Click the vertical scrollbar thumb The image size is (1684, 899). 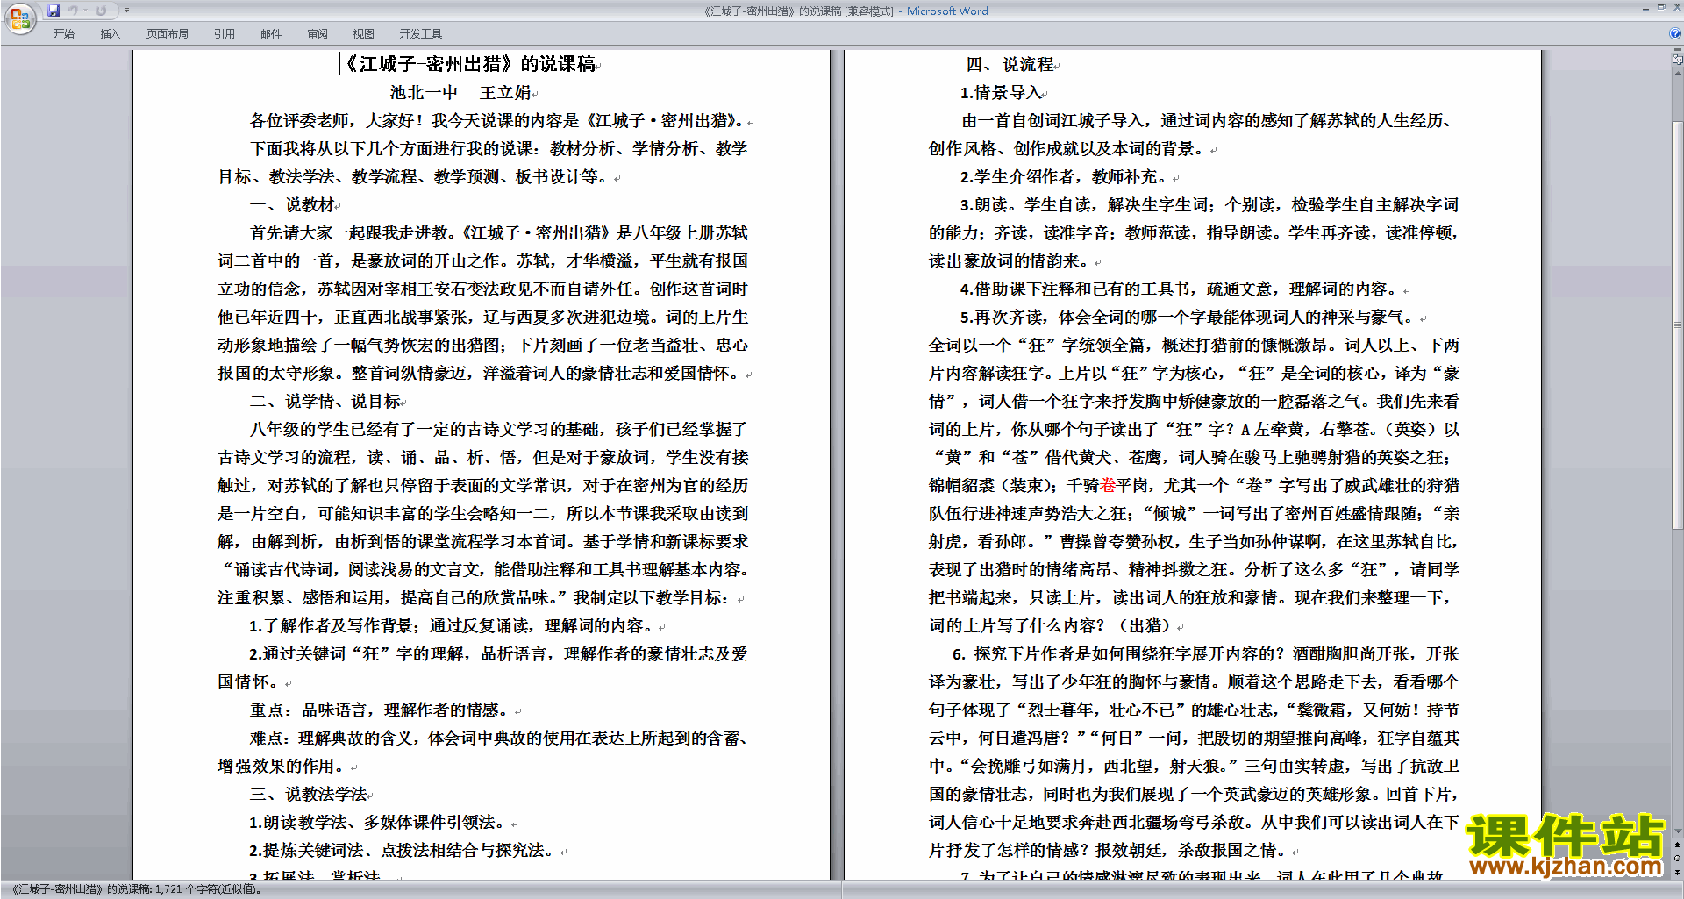coord(1678,325)
